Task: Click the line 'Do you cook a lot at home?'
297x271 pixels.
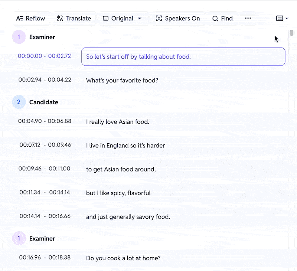Action: click(x=123, y=258)
